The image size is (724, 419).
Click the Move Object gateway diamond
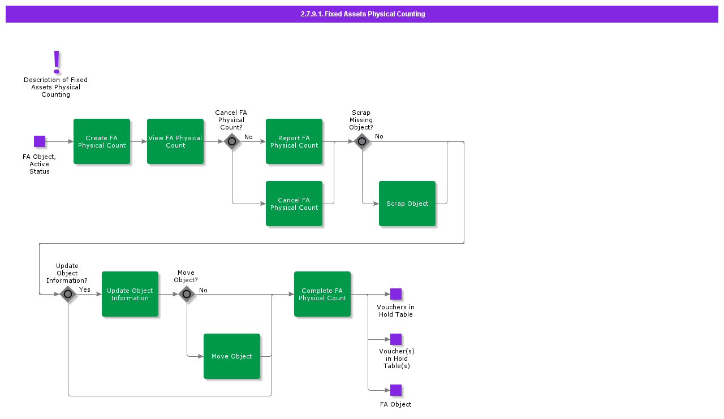(187, 294)
